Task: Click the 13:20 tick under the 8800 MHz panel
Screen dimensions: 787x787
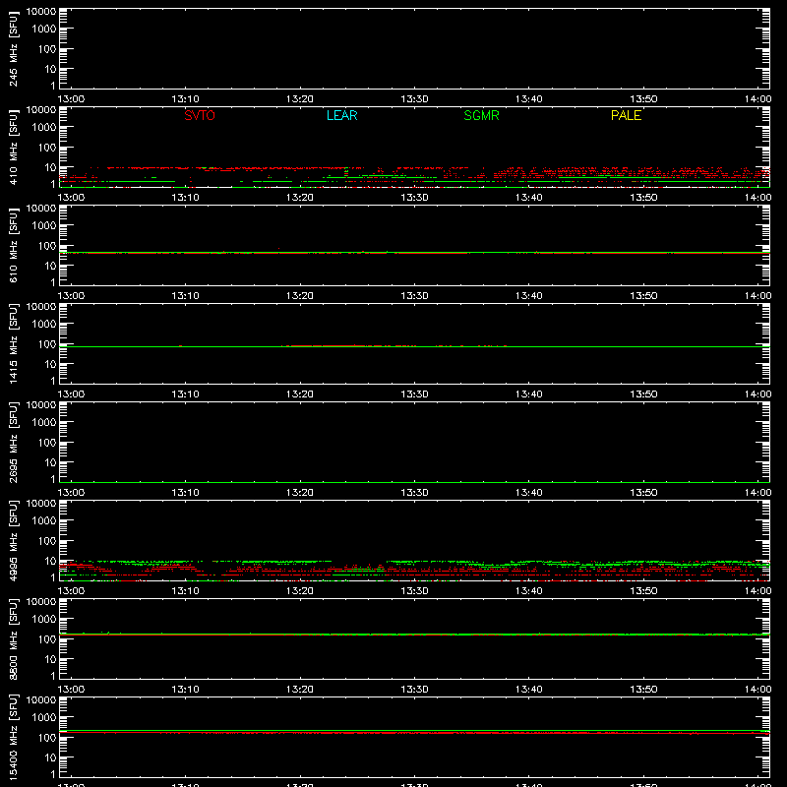Action: pos(300,690)
